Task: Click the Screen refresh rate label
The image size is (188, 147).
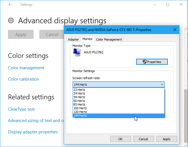Action: (x=86, y=78)
